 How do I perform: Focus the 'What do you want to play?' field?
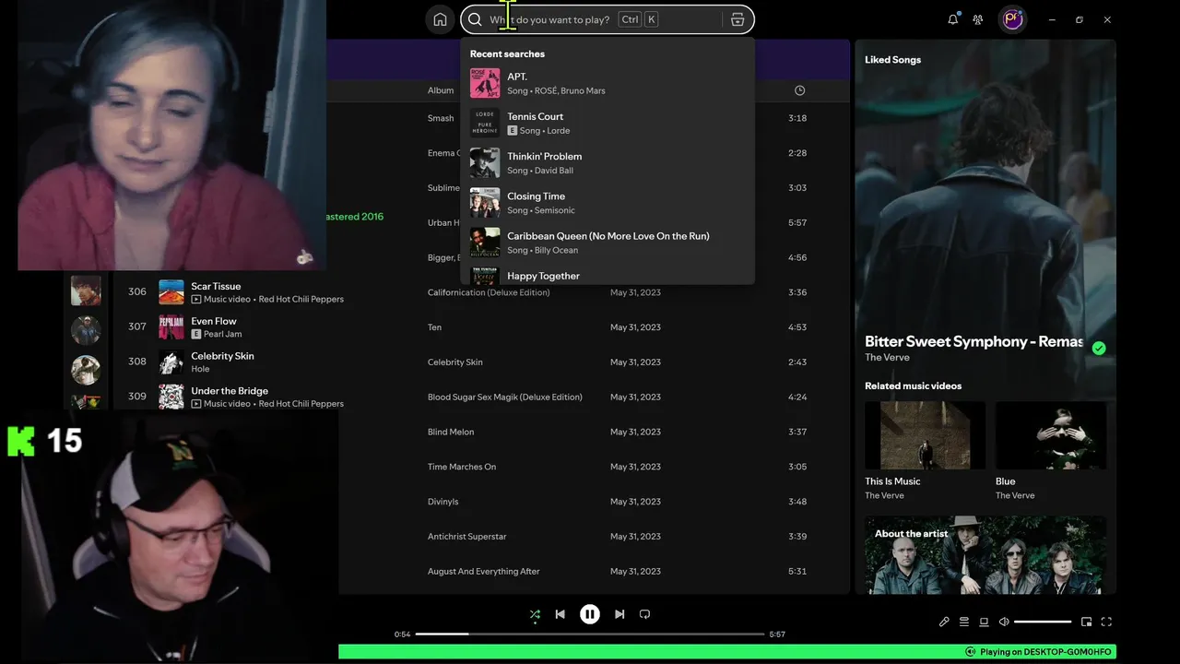(606, 19)
